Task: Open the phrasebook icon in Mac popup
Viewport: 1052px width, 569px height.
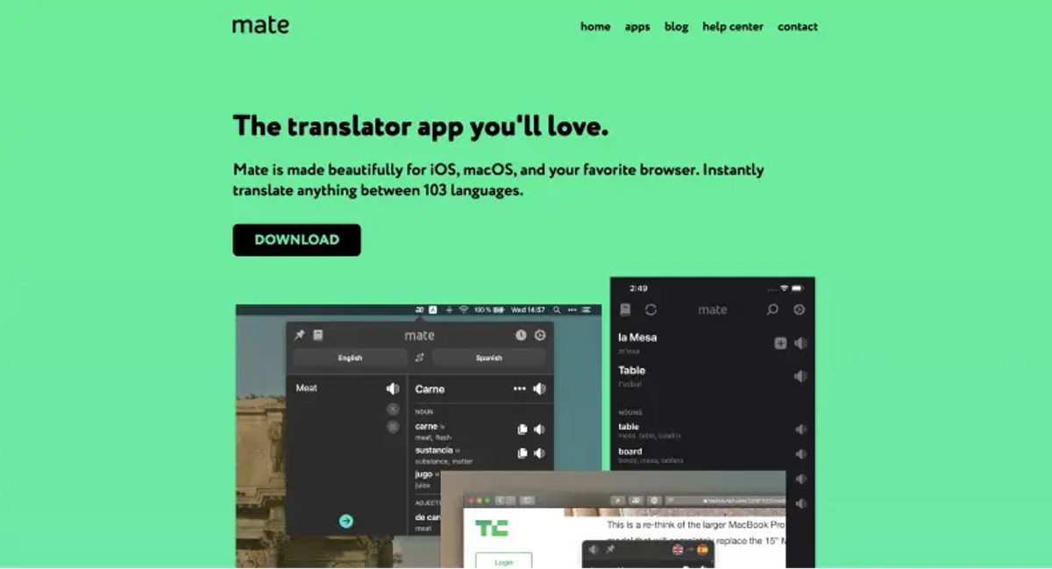Action: tap(318, 335)
